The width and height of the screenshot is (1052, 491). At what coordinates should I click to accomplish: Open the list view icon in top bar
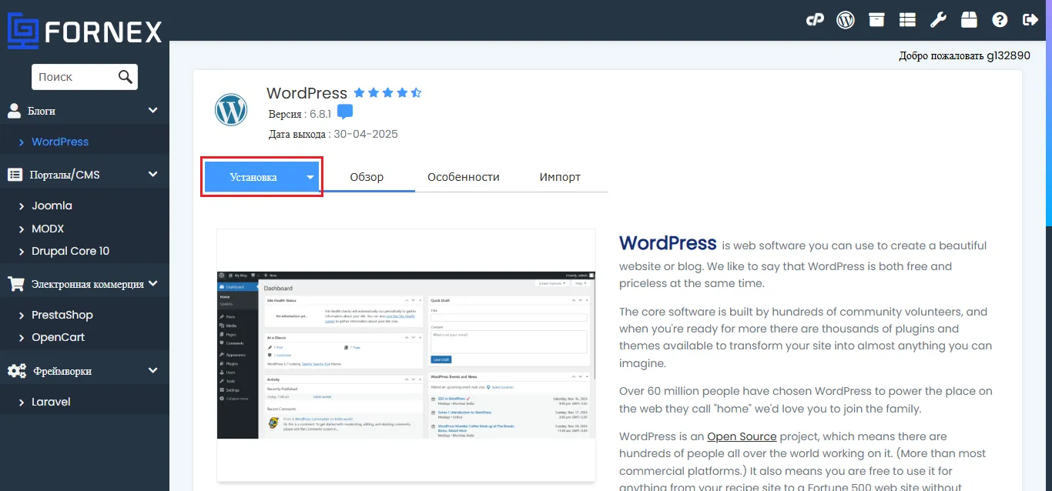(x=907, y=20)
